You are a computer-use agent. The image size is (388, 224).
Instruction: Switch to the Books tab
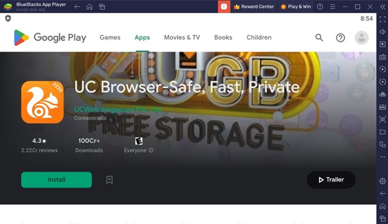pyautogui.click(x=223, y=38)
